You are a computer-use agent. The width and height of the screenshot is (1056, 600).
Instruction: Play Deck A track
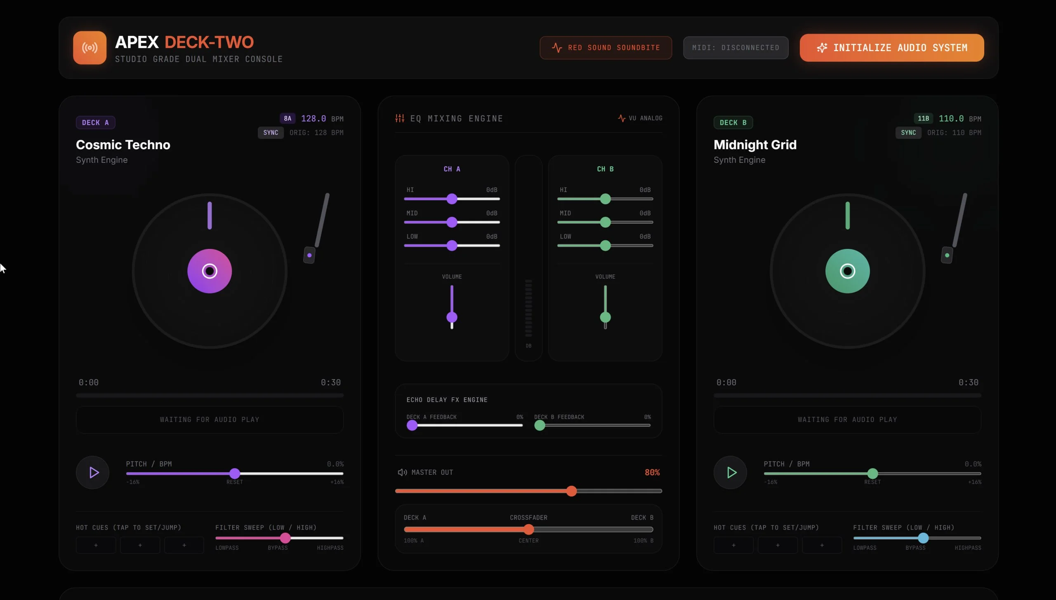pos(93,472)
